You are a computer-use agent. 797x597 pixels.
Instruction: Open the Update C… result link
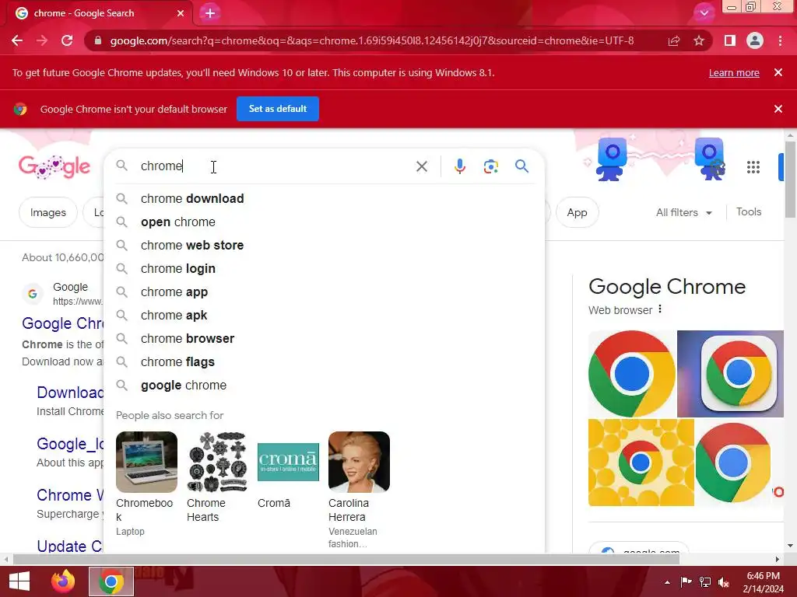pos(69,546)
